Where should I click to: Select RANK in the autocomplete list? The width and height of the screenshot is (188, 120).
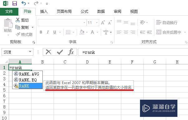27,86
